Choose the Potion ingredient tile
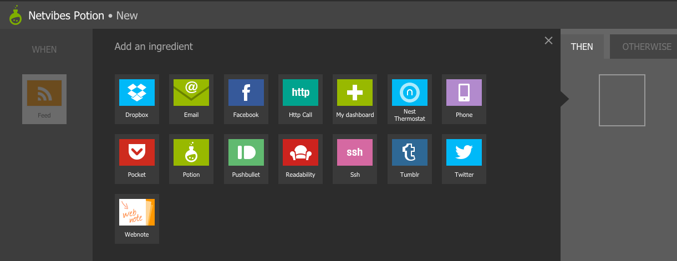Screen dimensions: 677x261 [x=191, y=159]
